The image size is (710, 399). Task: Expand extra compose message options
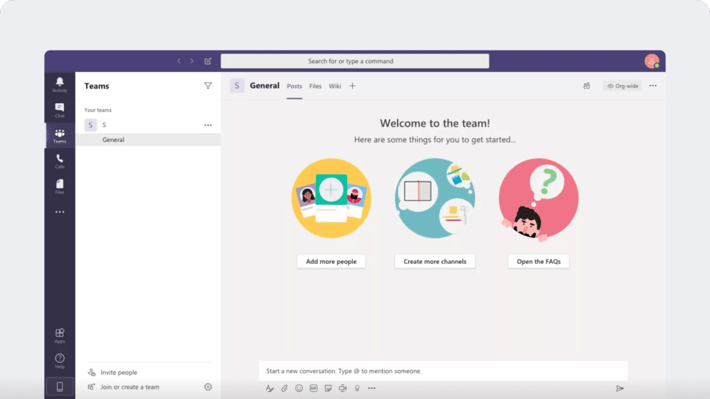(x=372, y=389)
